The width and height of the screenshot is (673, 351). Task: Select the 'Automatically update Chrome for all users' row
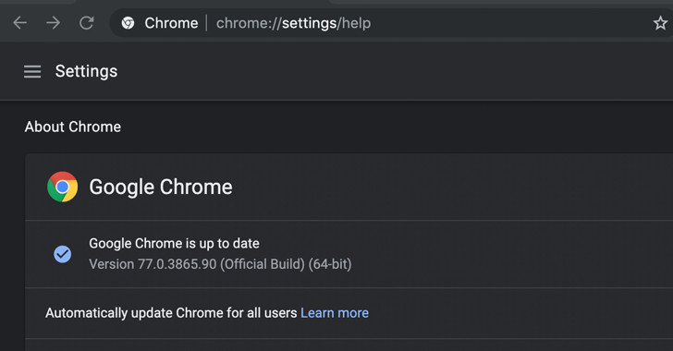(349, 313)
